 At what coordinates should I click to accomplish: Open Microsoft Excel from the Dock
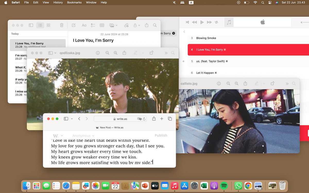[204, 185]
